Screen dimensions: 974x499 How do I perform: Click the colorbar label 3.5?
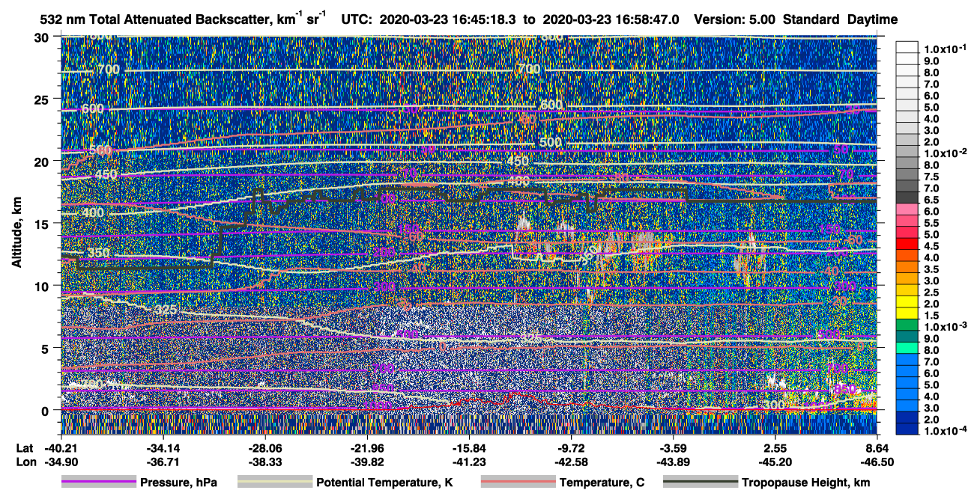pos(930,269)
